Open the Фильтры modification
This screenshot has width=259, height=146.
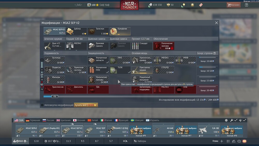[54, 80]
